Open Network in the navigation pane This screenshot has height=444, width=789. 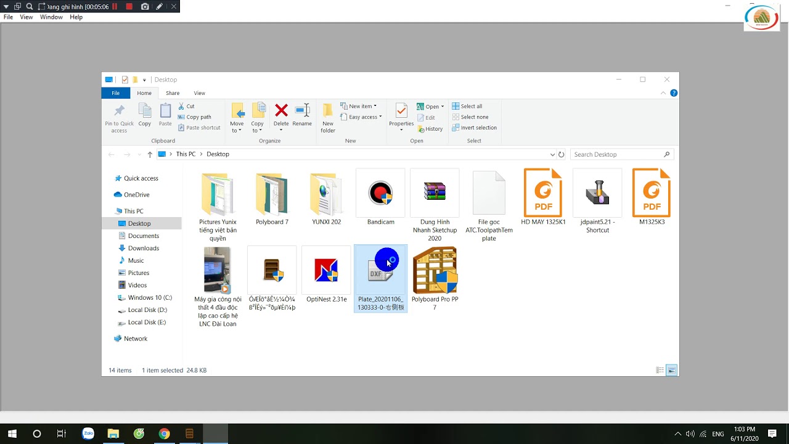(x=135, y=339)
